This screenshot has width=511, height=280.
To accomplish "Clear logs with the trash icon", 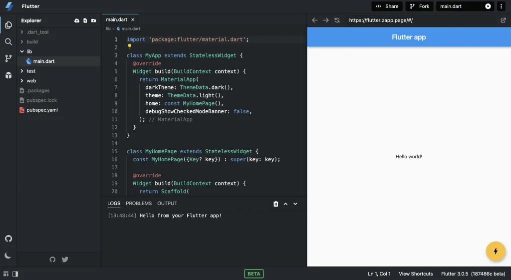I will [x=275, y=204].
